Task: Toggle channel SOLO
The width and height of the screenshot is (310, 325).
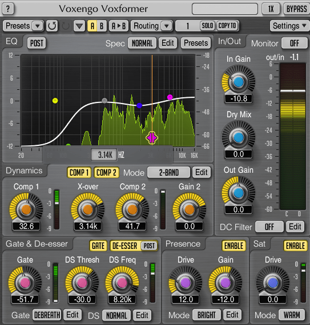Action: point(207,26)
